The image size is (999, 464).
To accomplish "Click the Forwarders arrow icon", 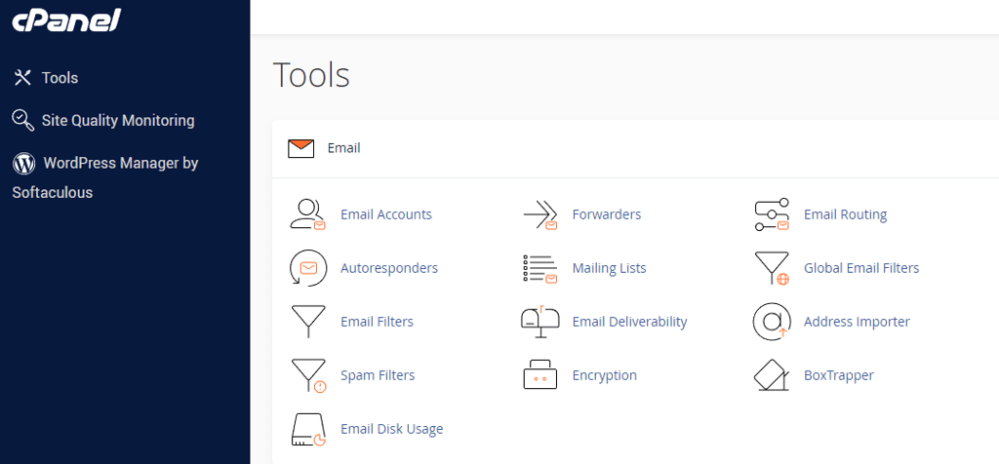I will 540,214.
